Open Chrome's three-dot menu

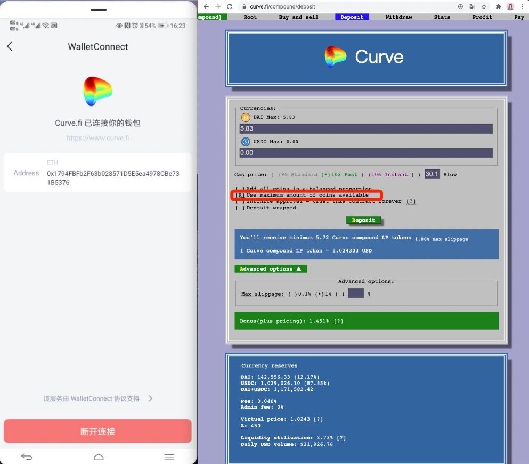[x=522, y=6]
